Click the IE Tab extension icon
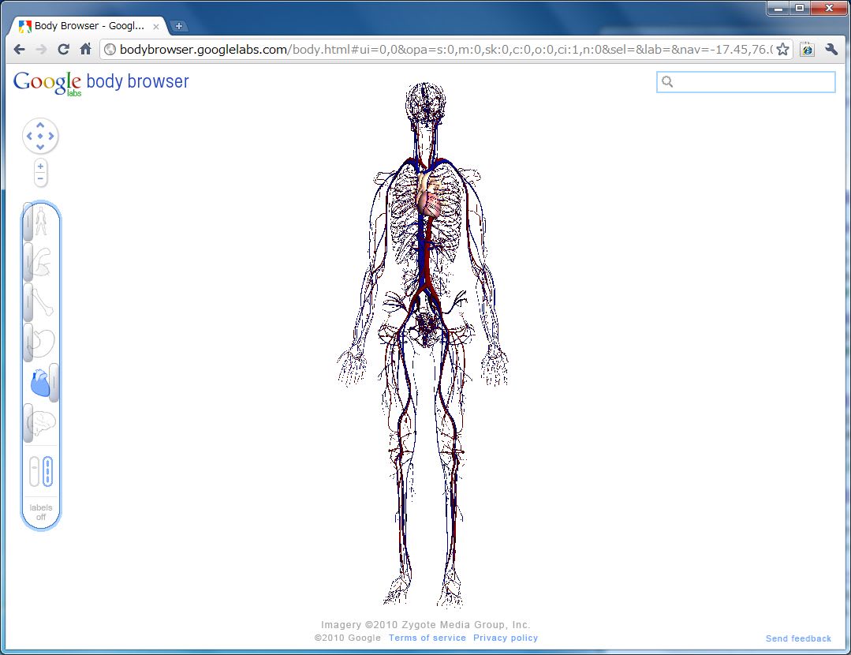 (807, 49)
